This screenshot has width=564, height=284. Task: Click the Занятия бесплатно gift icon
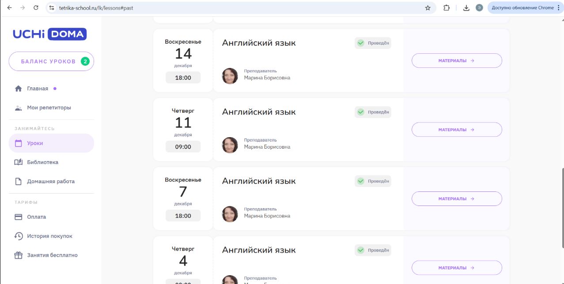click(x=19, y=255)
